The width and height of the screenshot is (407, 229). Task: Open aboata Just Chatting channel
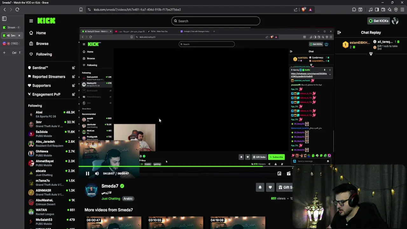[52, 173]
